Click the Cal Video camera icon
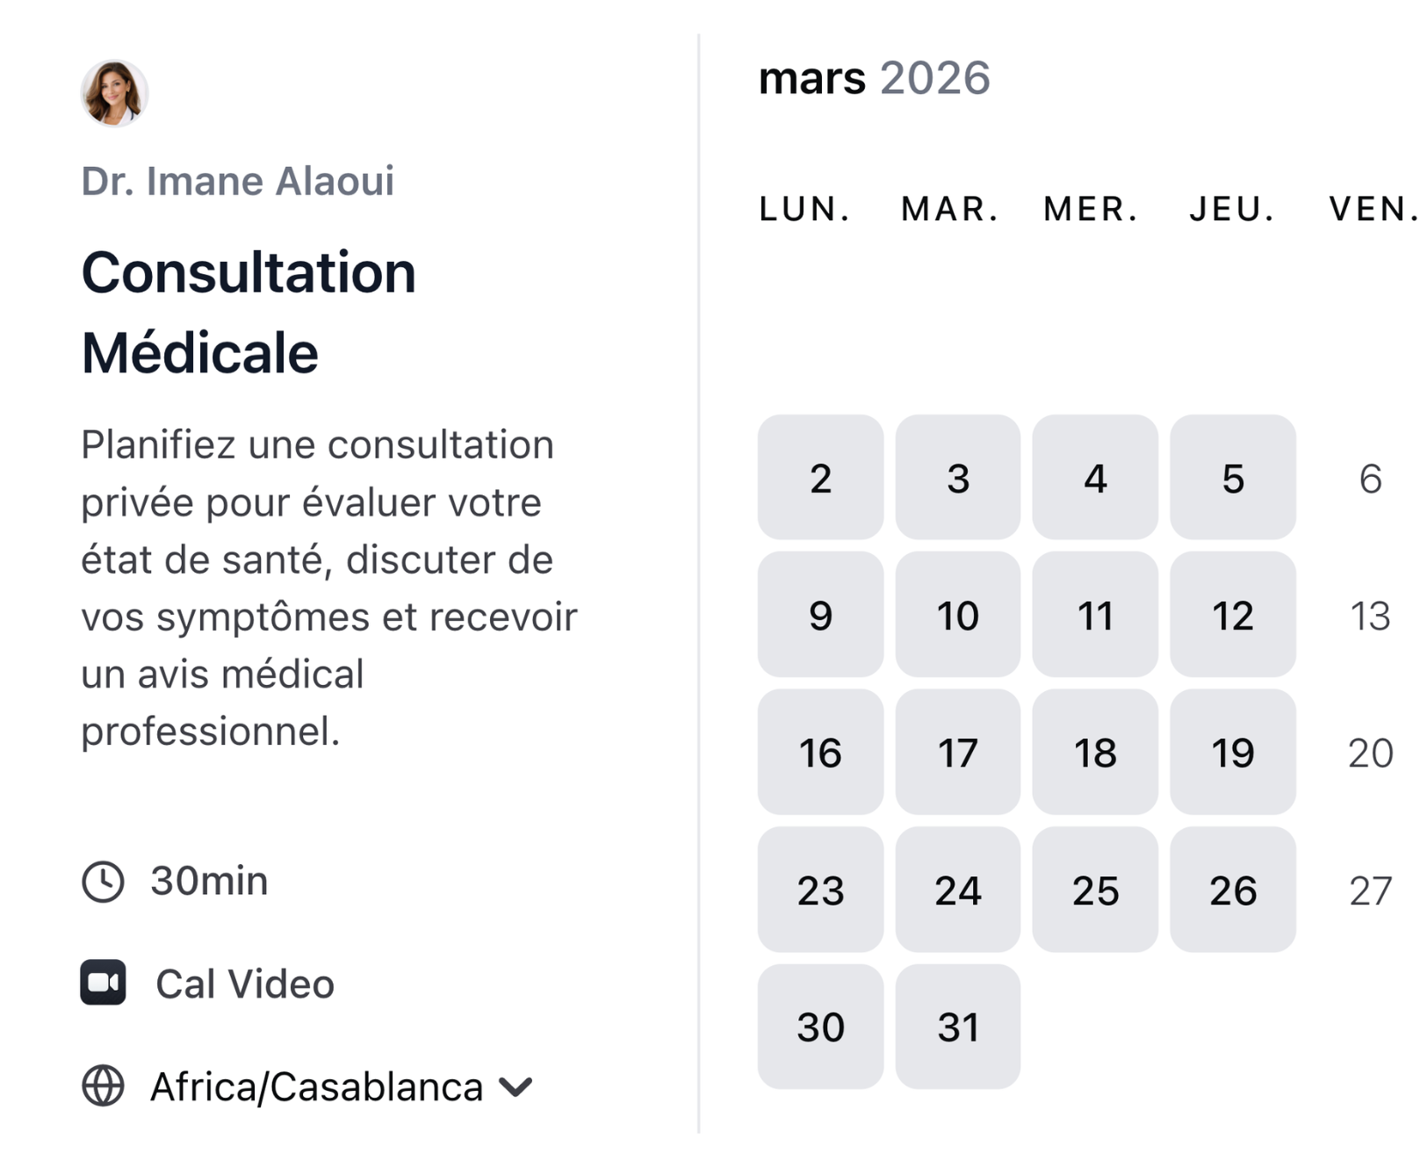This screenshot has height=1154, width=1420. 103,984
